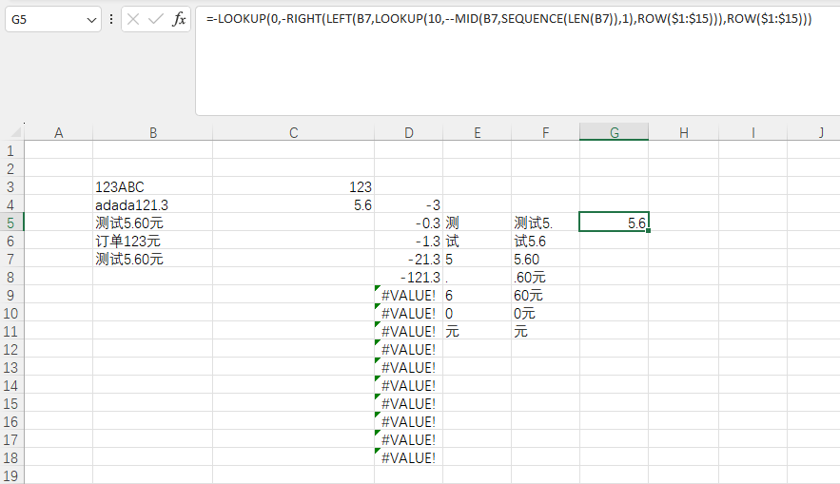Click the Enter checkmark formula button
This screenshot has height=484, width=840.
[156, 20]
